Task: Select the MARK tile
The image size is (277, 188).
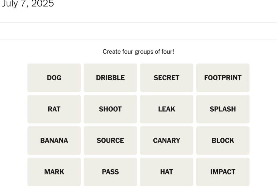Action: [54, 172]
